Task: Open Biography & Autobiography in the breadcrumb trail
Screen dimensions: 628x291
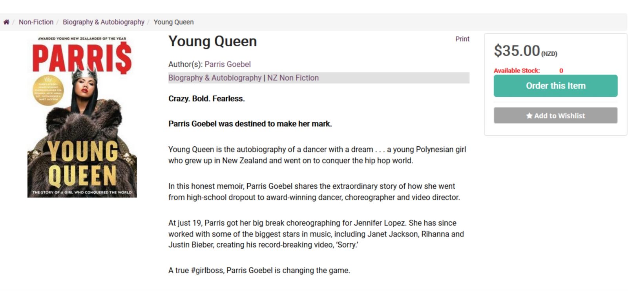Action: click(x=104, y=22)
